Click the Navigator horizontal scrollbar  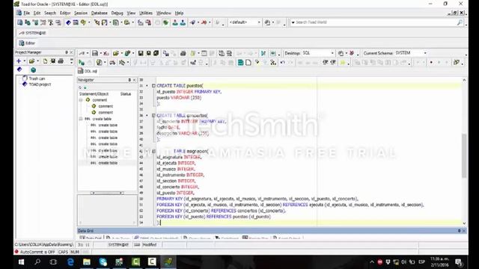pos(107,193)
